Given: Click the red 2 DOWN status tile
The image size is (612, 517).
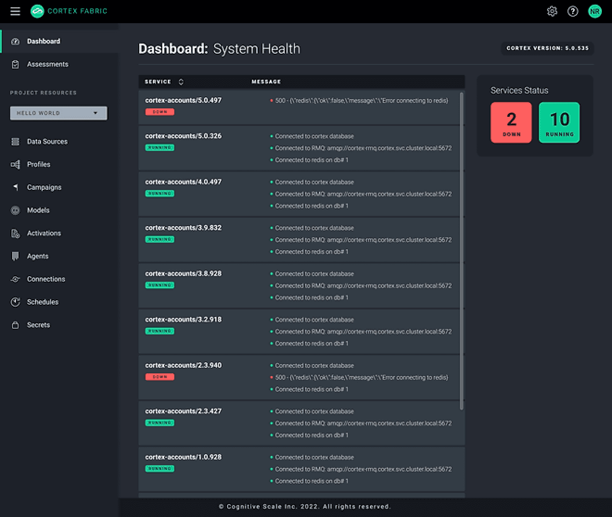Looking at the screenshot, I should tap(511, 122).
